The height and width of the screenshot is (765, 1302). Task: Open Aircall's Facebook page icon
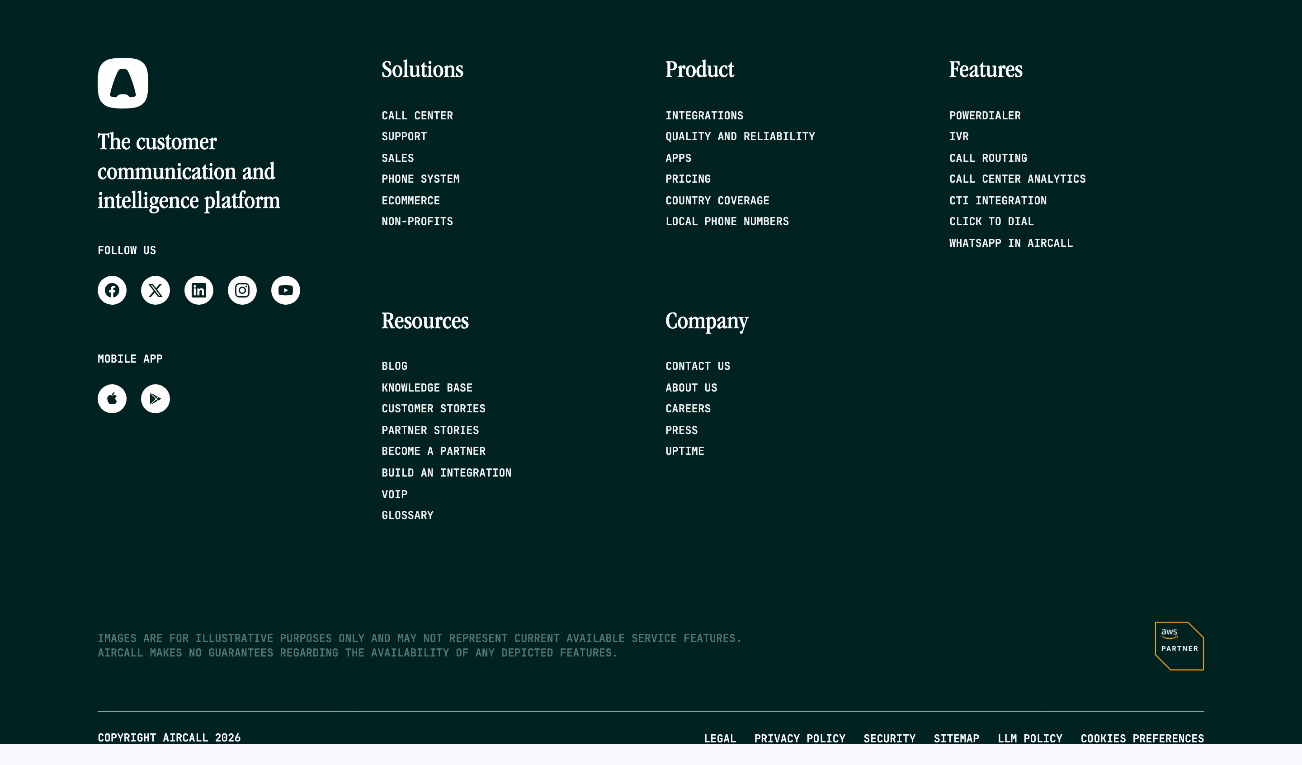coord(112,291)
